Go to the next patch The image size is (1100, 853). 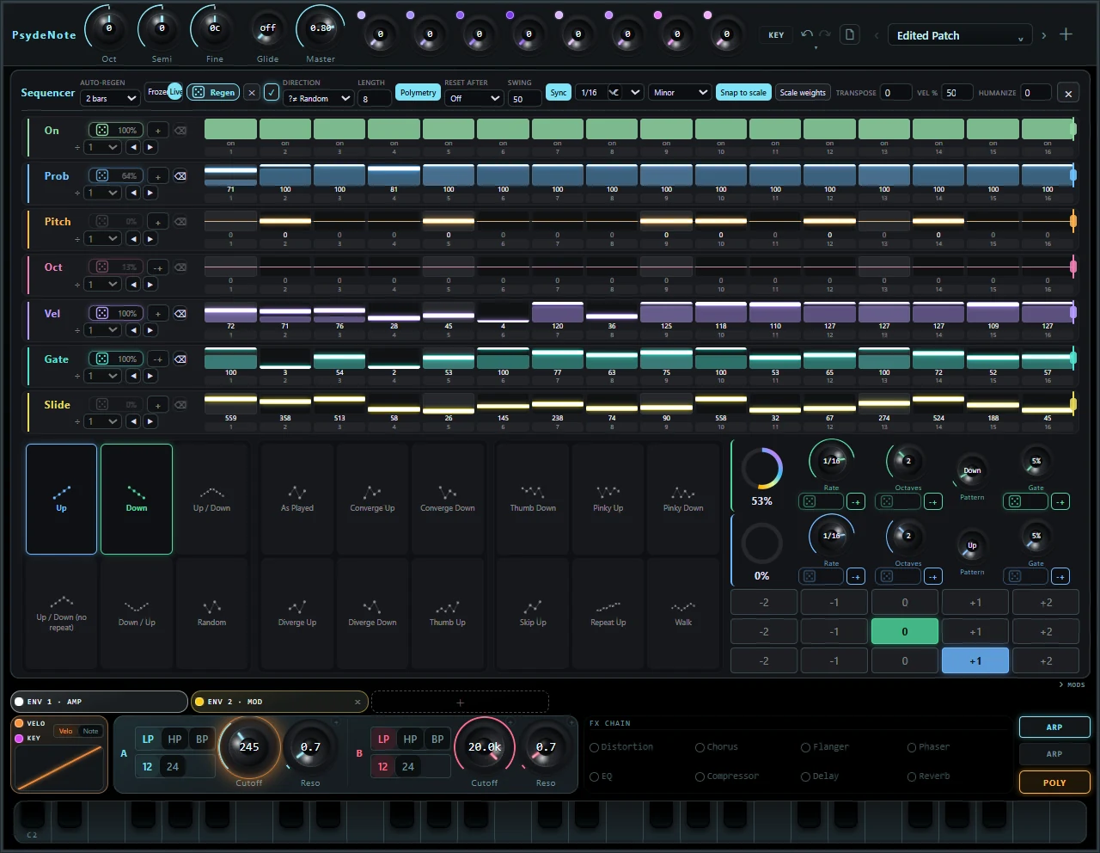pyautogui.click(x=1043, y=35)
